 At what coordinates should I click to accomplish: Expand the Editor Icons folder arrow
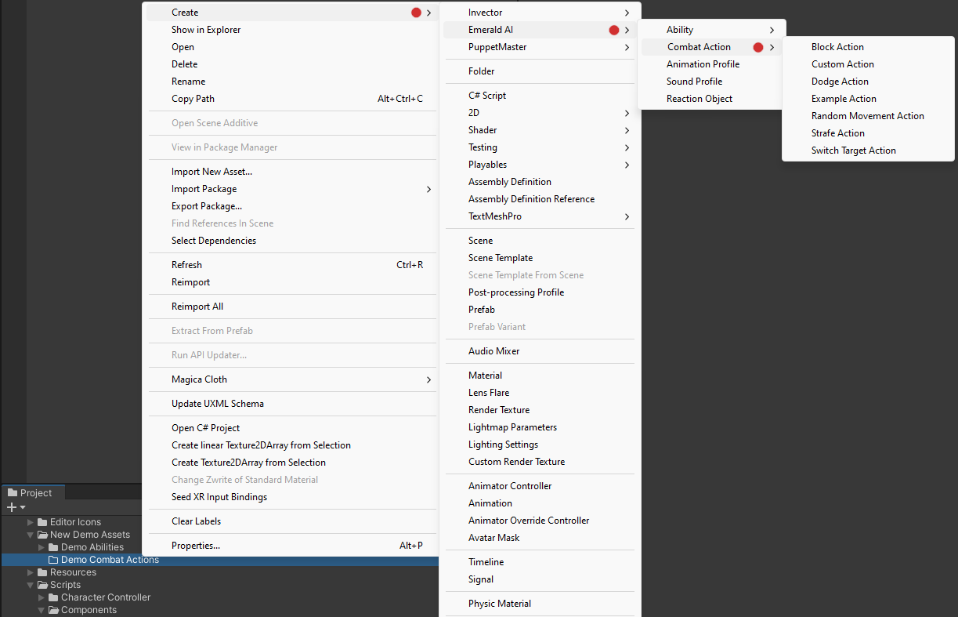click(31, 522)
